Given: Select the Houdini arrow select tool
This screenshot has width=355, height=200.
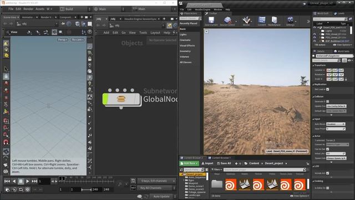Looking at the screenshot, I should [x=6, y=69].
